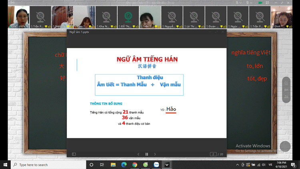Select the Đinh T... participant video tile

(281, 17)
